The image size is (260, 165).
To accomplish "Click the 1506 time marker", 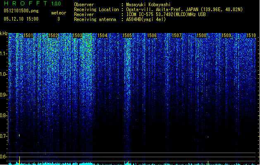I will point(152,35).
